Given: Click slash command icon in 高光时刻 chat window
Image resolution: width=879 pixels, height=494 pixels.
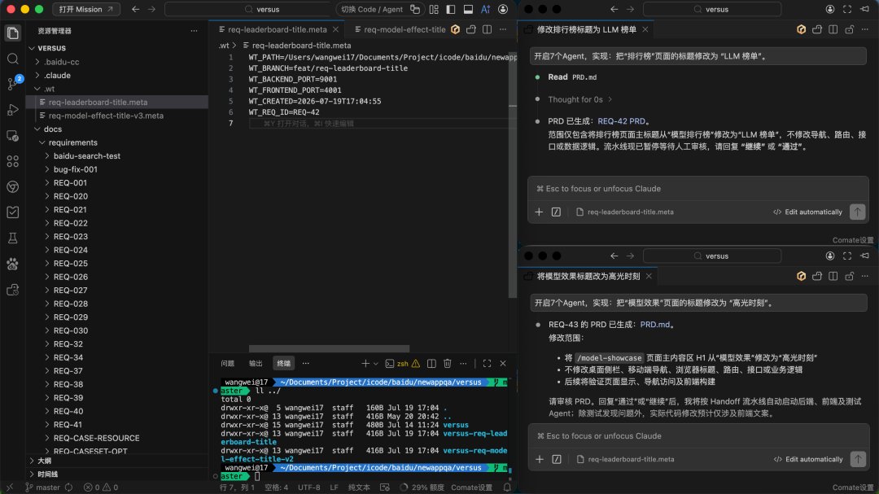Looking at the screenshot, I should pyautogui.click(x=556, y=459).
